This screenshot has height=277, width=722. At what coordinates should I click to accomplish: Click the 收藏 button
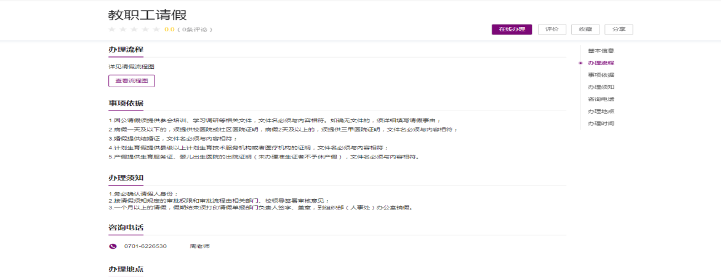click(585, 29)
